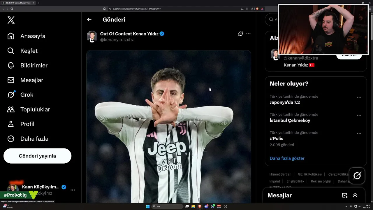Click Brave Rewards triangle icon
This screenshot has width=373, height=210.
[262, 9]
